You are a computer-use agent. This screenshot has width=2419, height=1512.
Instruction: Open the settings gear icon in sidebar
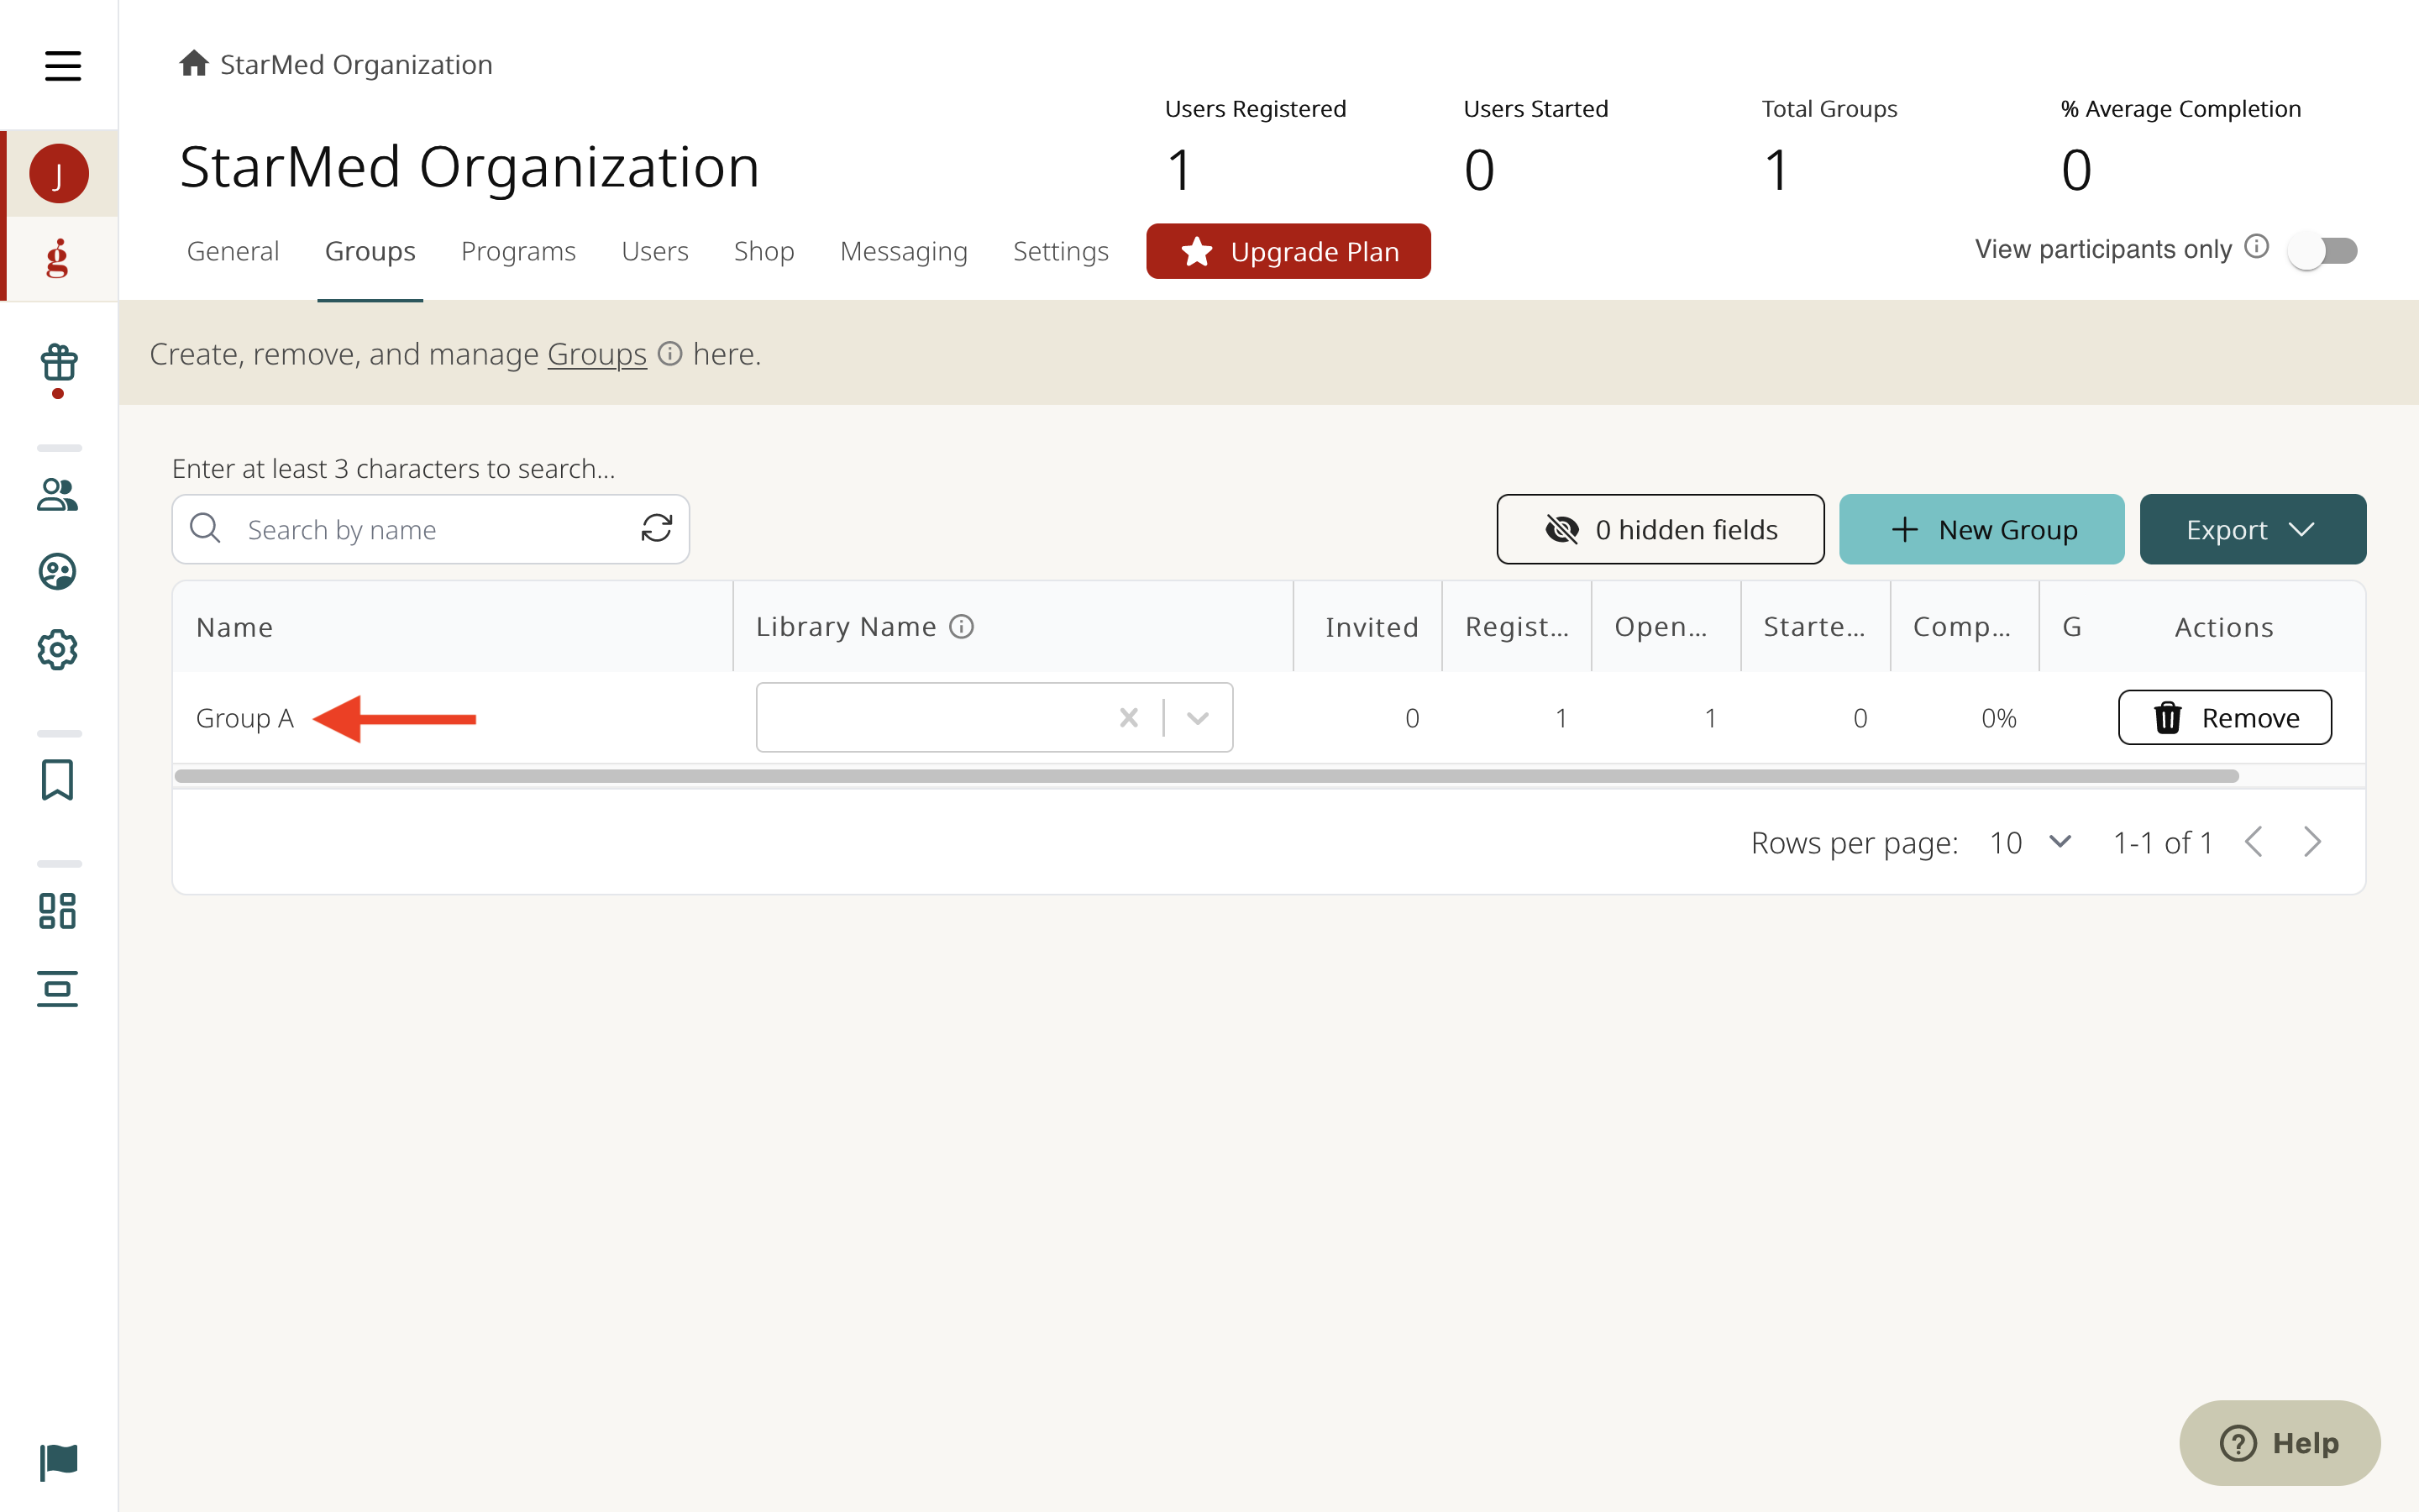tap(58, 650)
